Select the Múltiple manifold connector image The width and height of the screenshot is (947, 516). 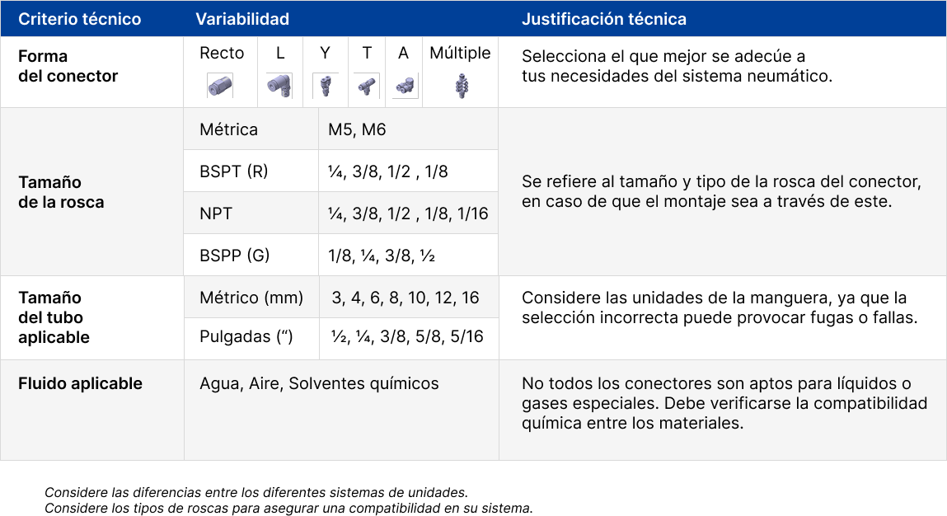pyautogui.click(x=460, y=86)
